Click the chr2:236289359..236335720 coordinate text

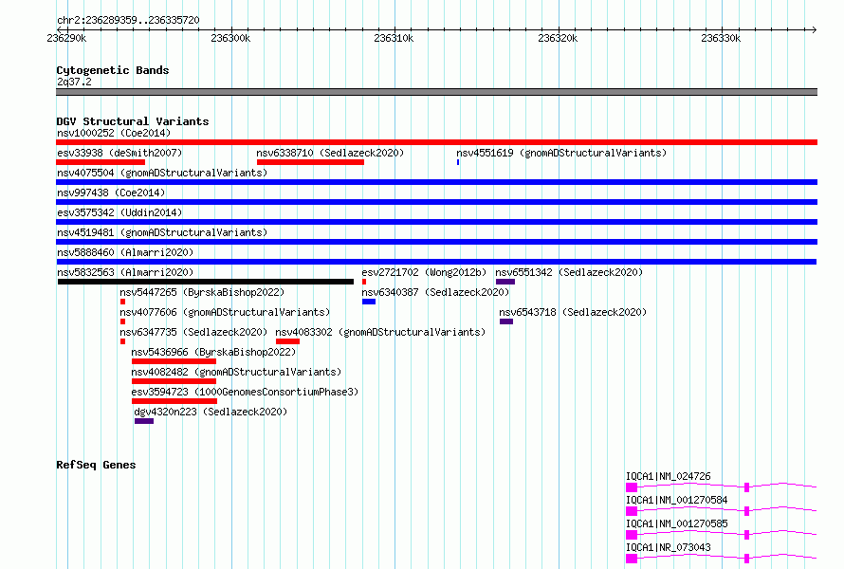click(128, 20)
